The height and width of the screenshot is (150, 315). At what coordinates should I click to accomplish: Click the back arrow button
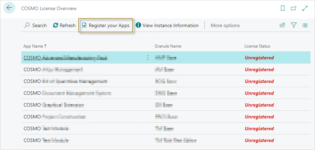coord(9,8)
